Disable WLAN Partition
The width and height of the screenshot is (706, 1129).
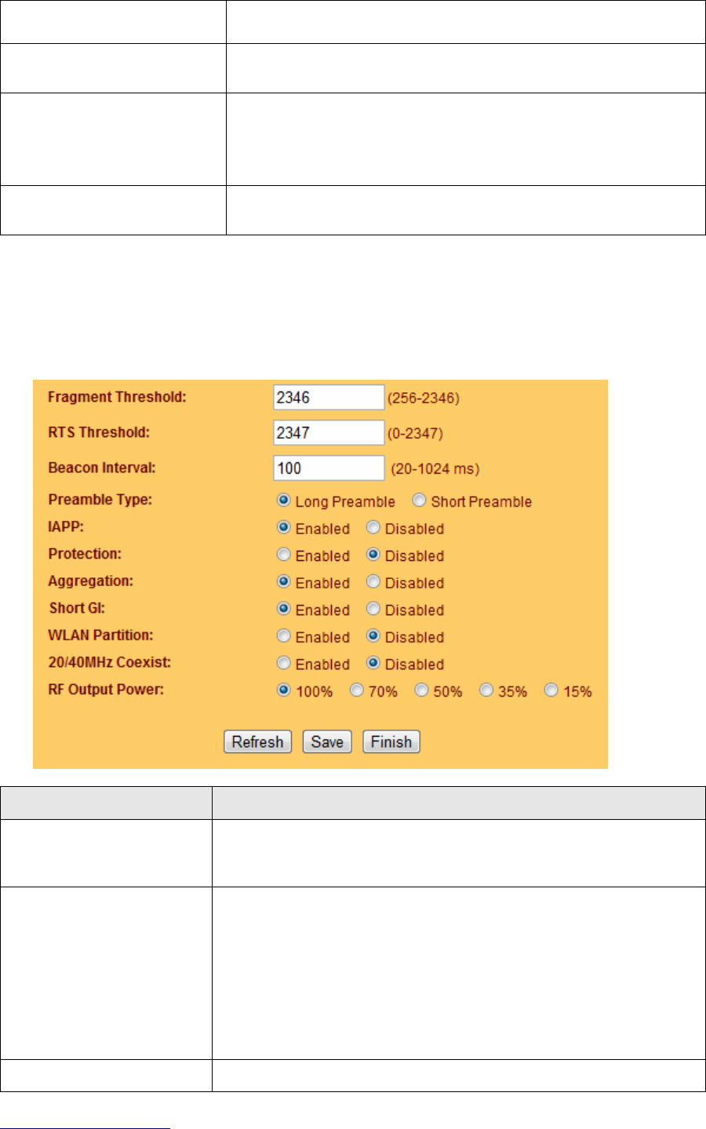point(373,636)
